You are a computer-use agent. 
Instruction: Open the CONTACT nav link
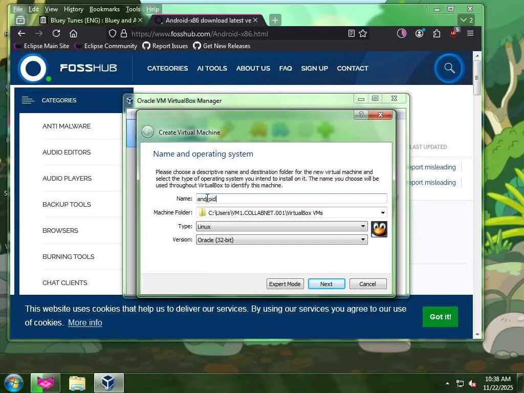click(x=352, y=68)
